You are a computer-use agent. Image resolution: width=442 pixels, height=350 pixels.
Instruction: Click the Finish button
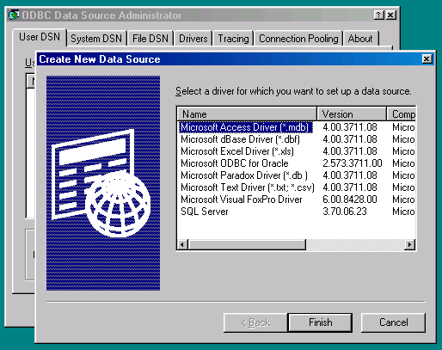coord(320,322)
